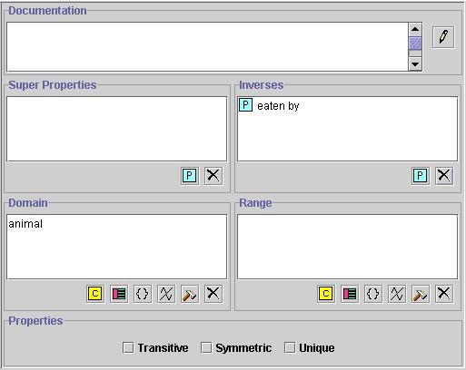
Task: Click the Domain curly braces enumeration icon
Action: coord(143,294)
